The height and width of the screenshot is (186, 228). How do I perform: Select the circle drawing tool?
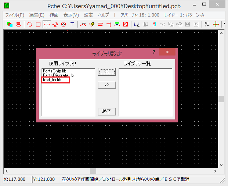pos(30,24)
